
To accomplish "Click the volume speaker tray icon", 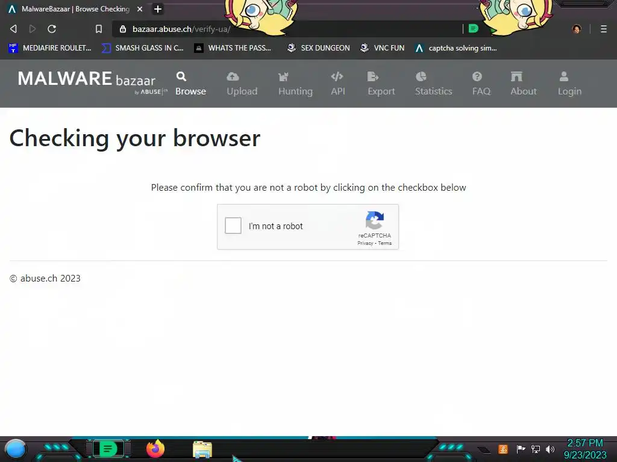I will 550,449.
